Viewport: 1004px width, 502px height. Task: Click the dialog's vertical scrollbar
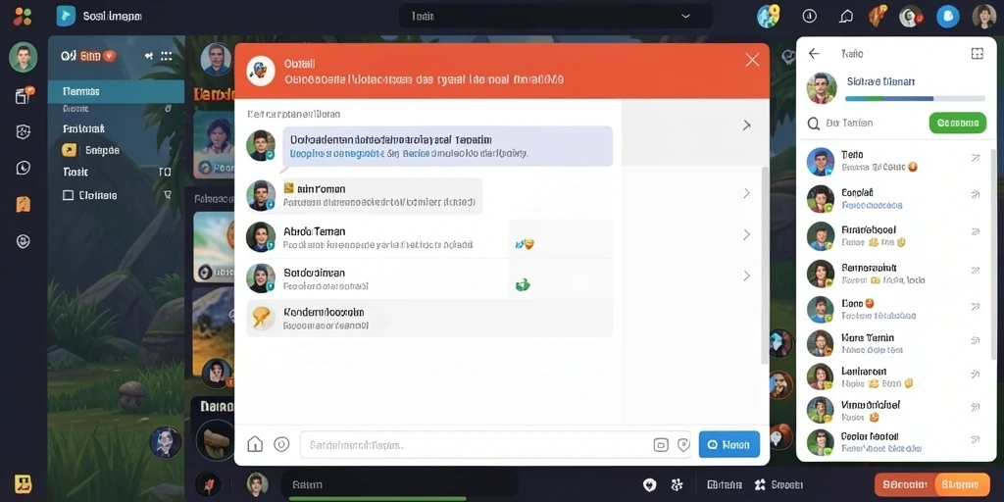coord(765,266)
